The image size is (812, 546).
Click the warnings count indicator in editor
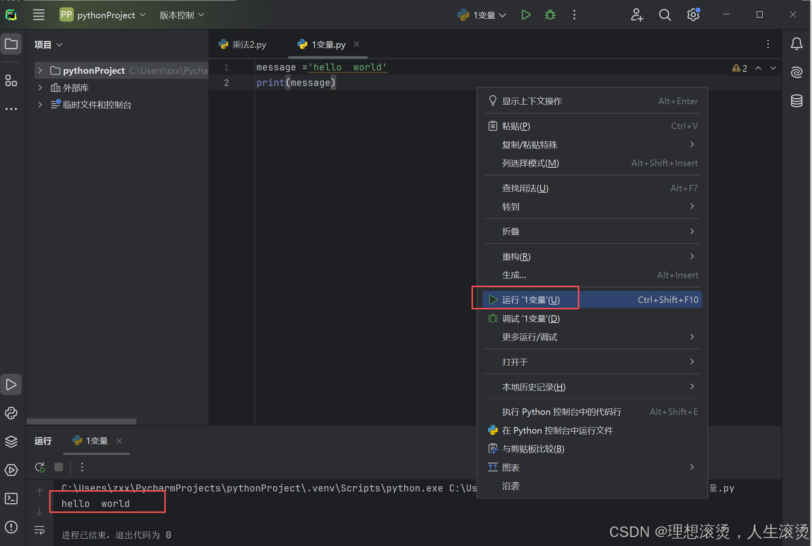740,68
